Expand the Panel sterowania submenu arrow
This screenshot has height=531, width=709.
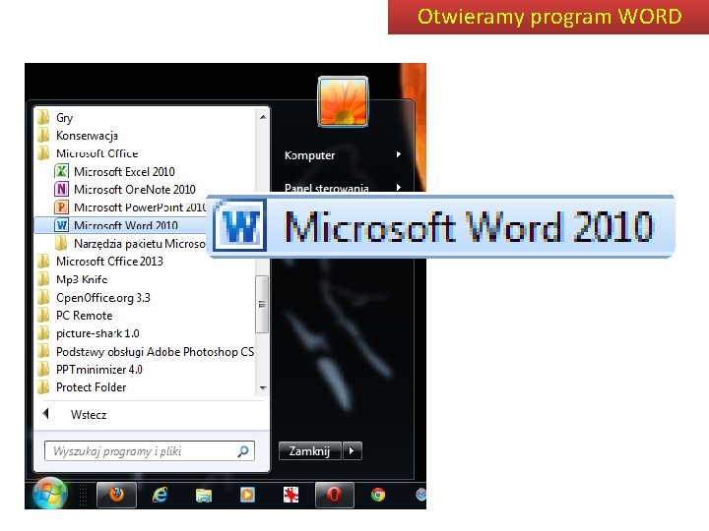pos(399,187)
